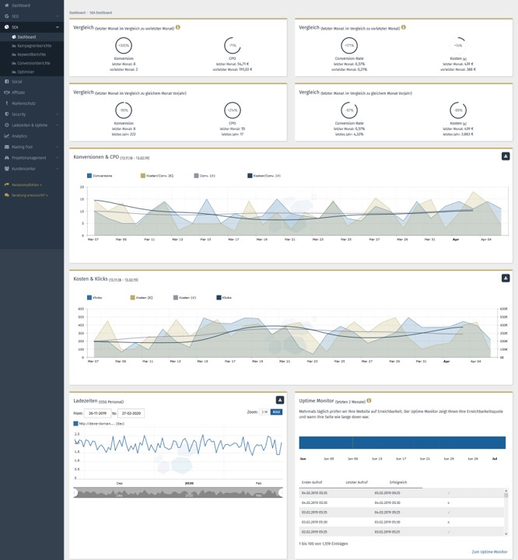Toggle the Kosten [€] legend series
The image size is (518, 560).
click(142, 297)
